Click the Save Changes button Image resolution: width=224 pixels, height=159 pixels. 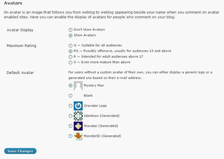[x=20, y=151]
